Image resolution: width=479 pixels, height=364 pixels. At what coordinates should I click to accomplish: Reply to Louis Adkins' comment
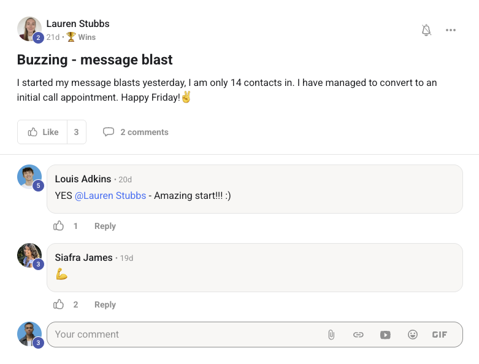point(105,226)
